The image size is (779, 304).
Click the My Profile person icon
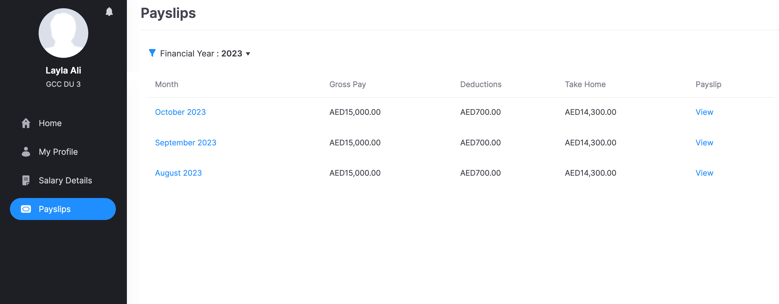26,152
